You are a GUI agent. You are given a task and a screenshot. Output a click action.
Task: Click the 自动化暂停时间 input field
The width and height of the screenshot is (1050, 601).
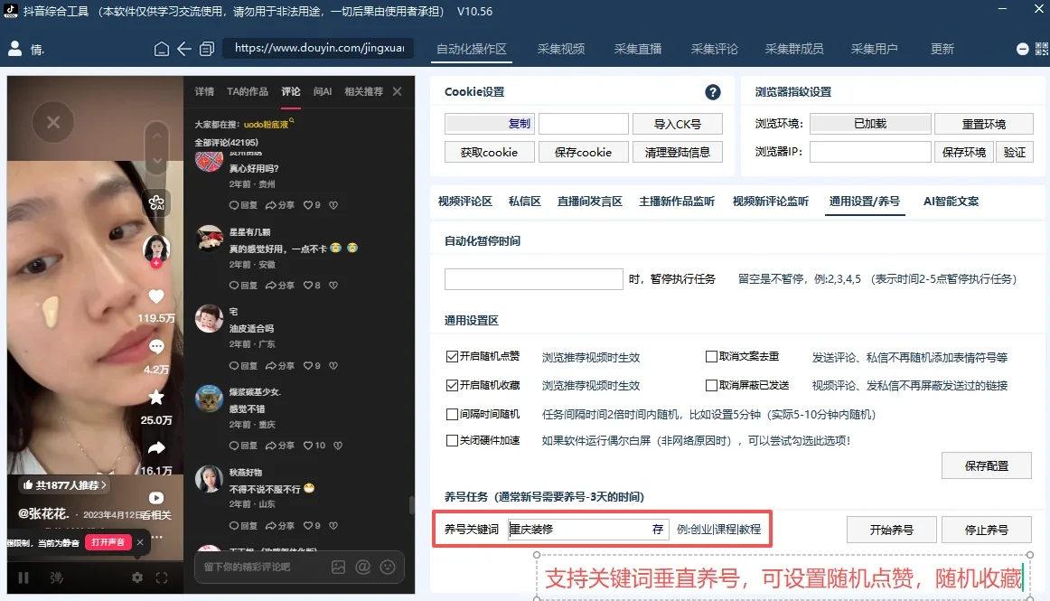(x=534, y=278)
